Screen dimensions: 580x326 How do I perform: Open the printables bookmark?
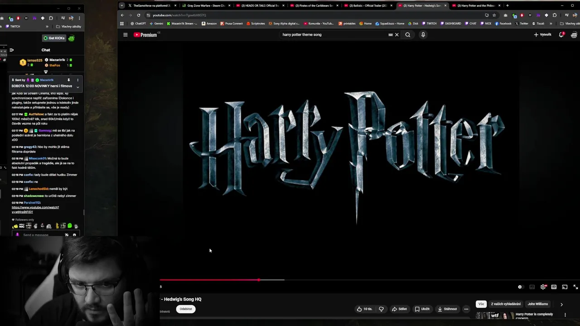point(347,24)
